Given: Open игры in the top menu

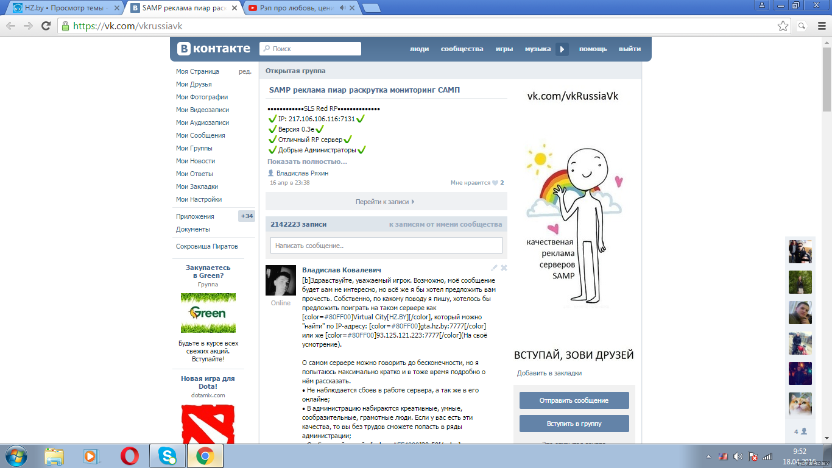Looking at the screenshot, I should (504, 49).
